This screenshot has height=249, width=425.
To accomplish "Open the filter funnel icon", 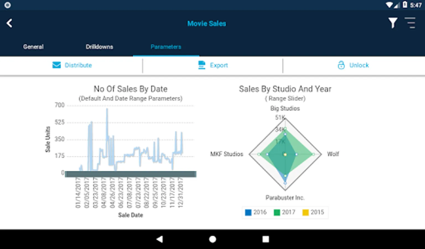I will (x=393, y=23).
